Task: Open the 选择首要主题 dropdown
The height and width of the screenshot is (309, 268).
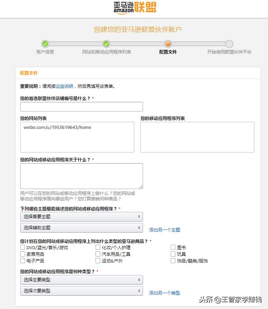Action: (81, 217)
